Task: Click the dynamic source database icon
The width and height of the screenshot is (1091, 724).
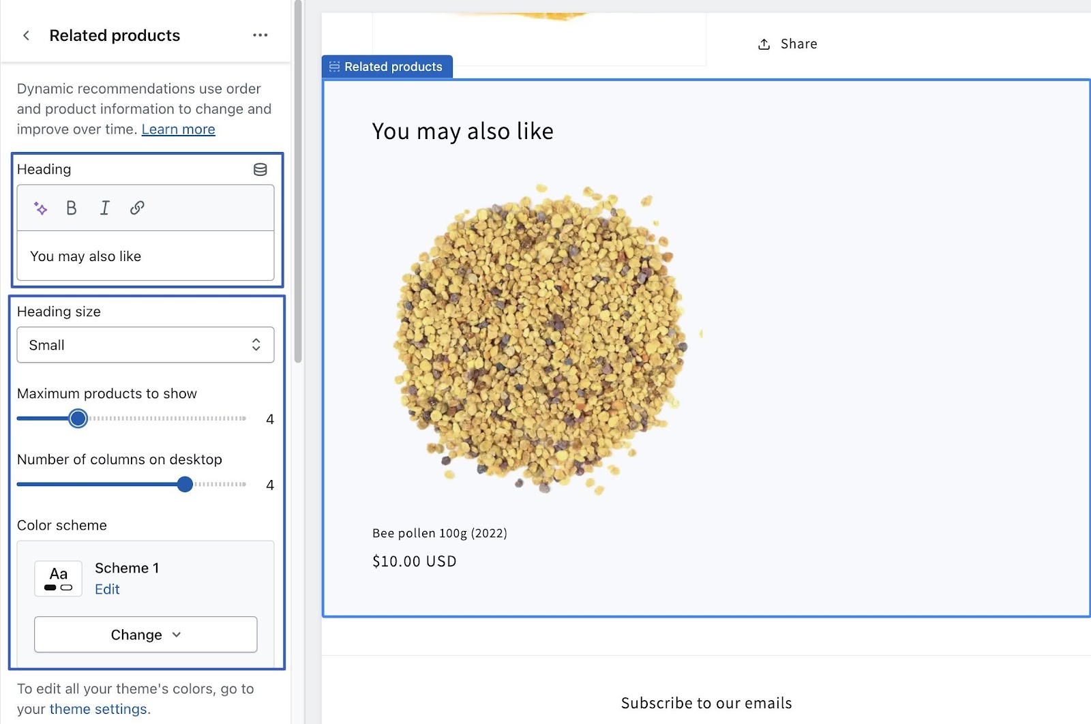Action: point(260,170)
